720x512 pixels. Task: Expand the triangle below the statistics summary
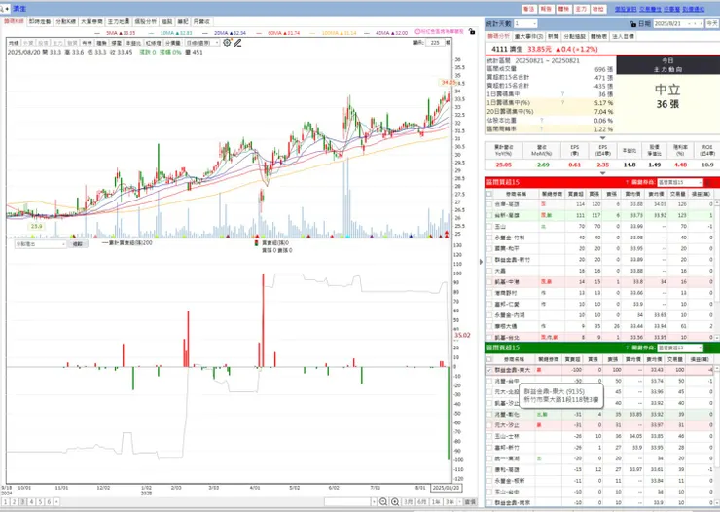[602, 138]
